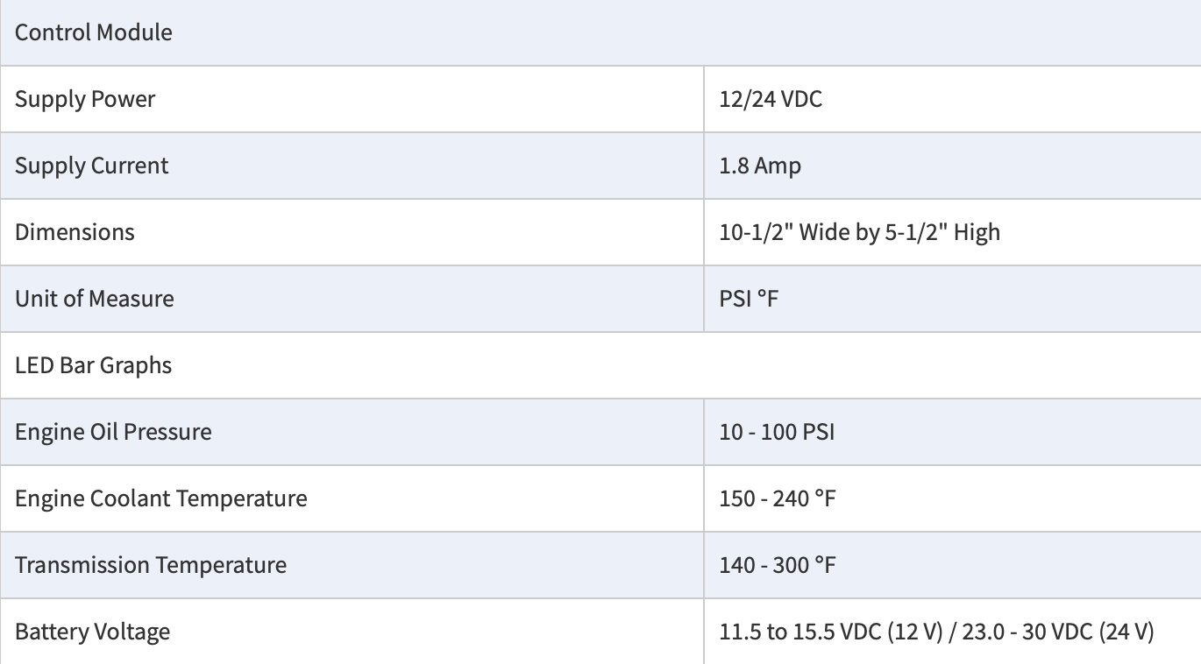This screenshot has width=1201, height=664.
Task: Select the Engine Coolant Temperature label
Action: pos(161,498)
